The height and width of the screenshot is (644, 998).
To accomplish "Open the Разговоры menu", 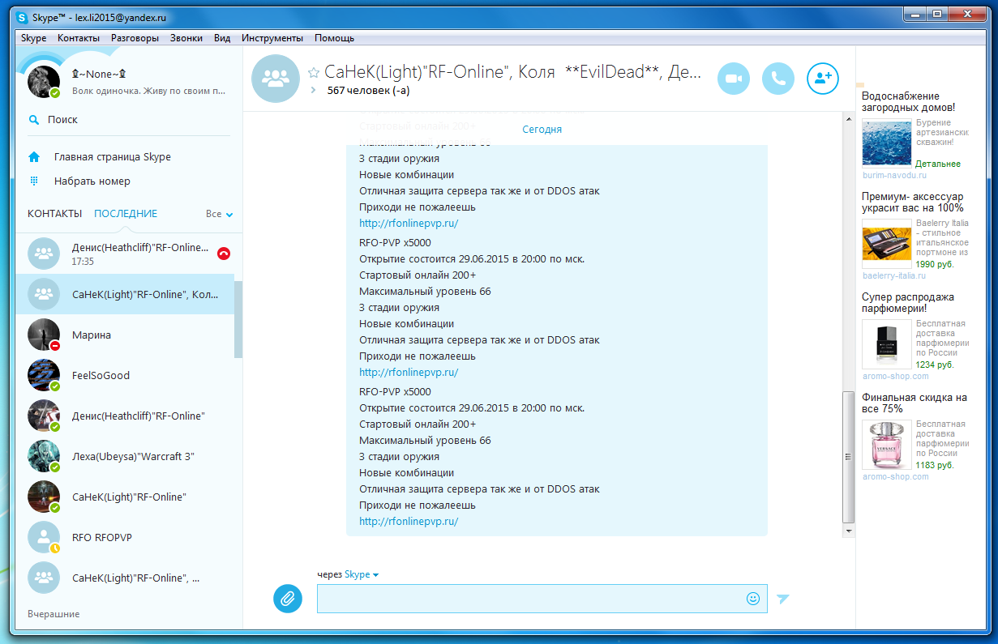I will click(135, 38).
